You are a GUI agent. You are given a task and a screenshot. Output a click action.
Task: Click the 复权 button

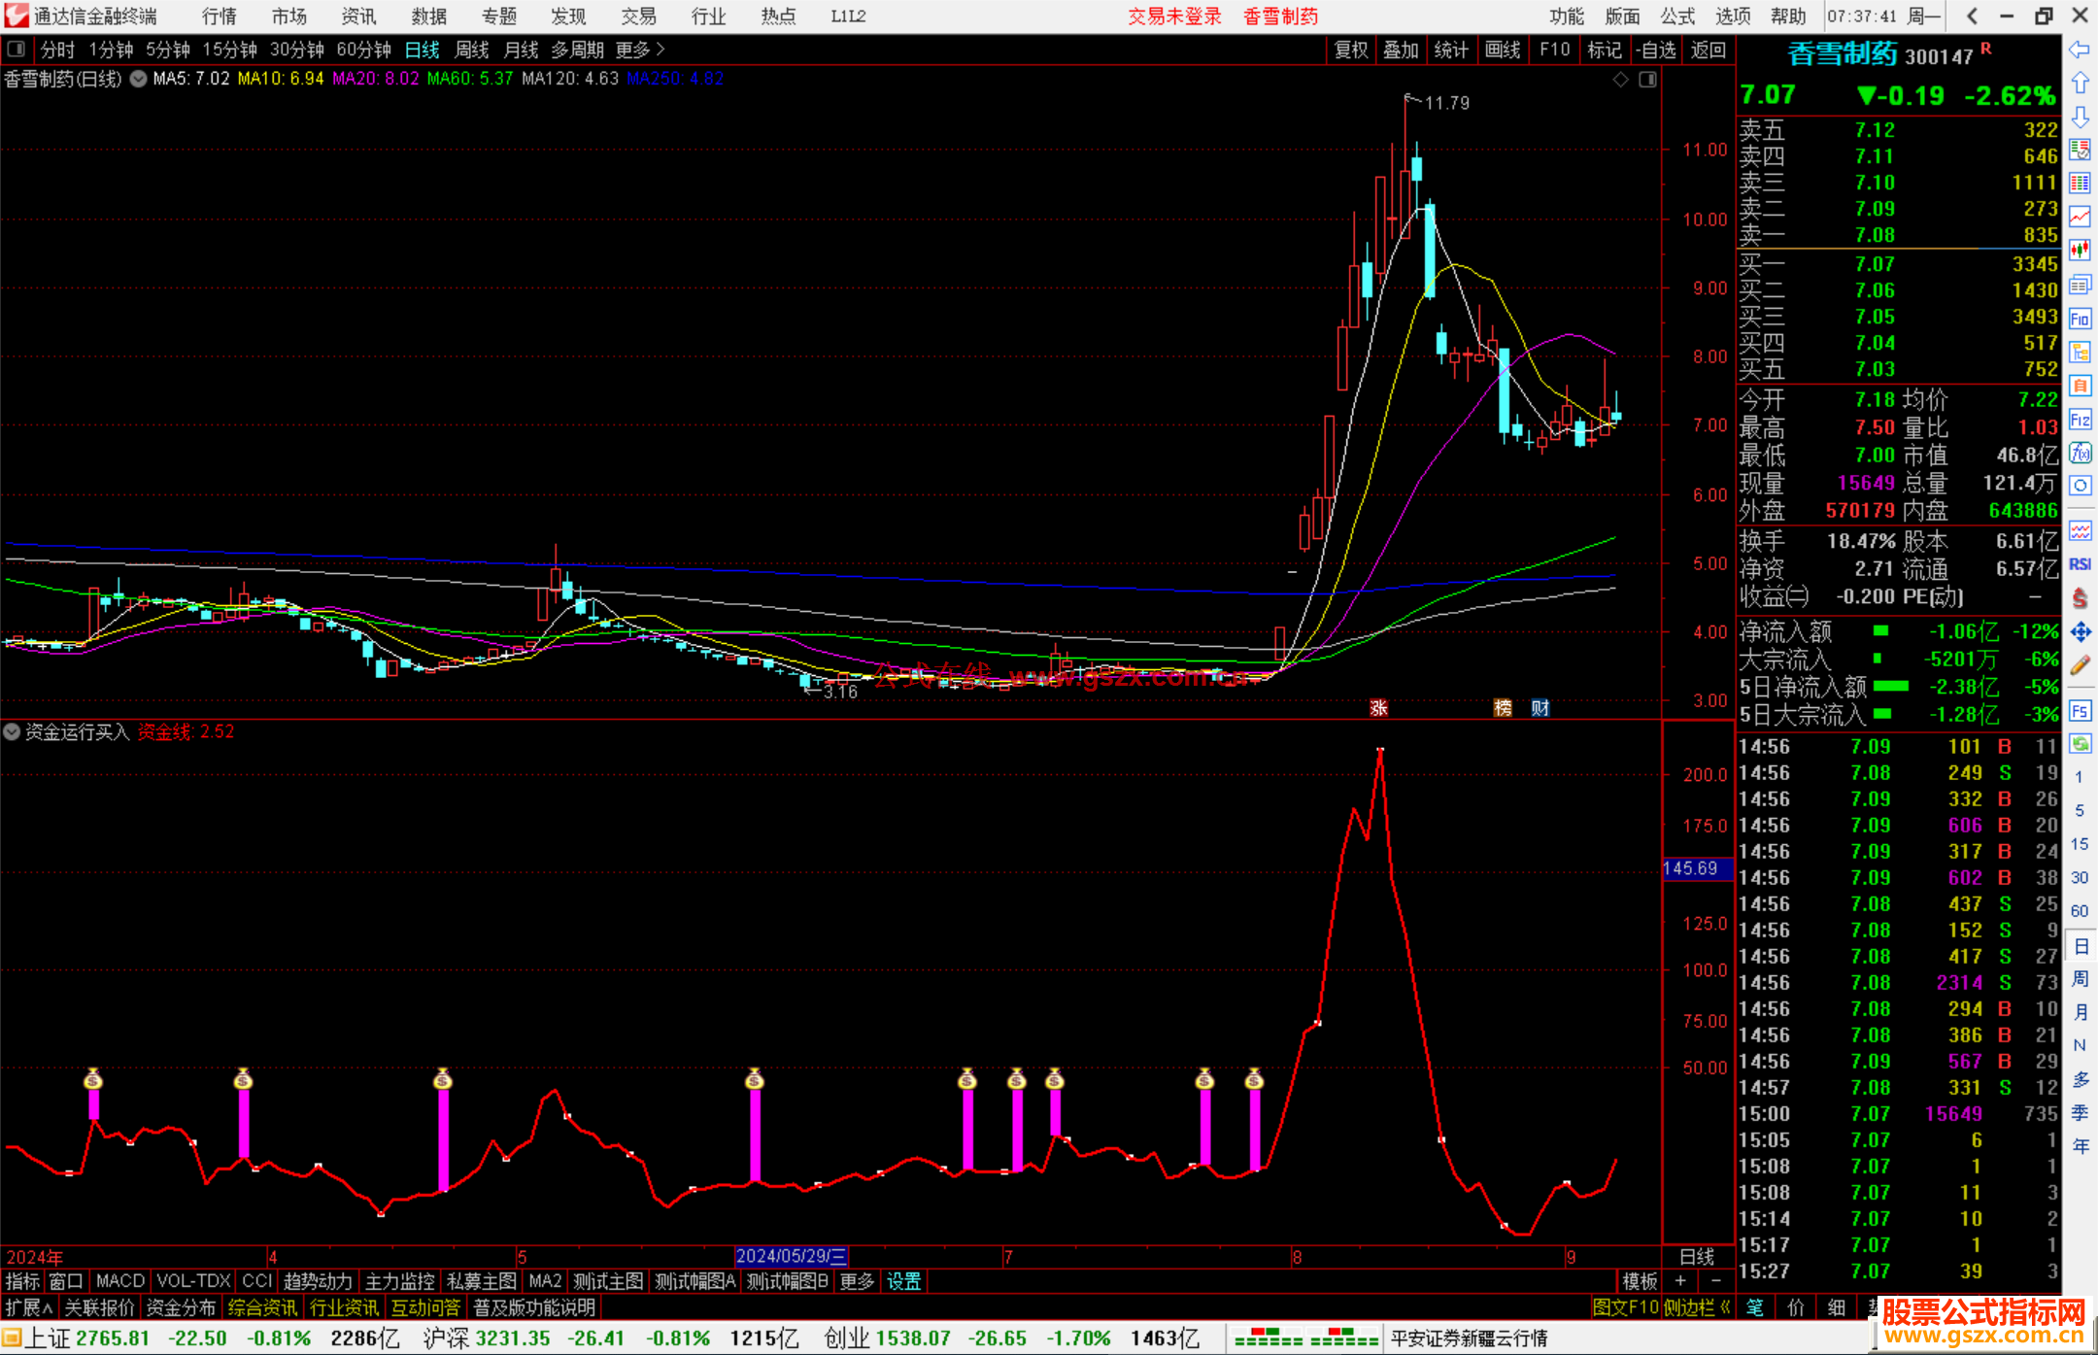click(x=1350, y=50)
